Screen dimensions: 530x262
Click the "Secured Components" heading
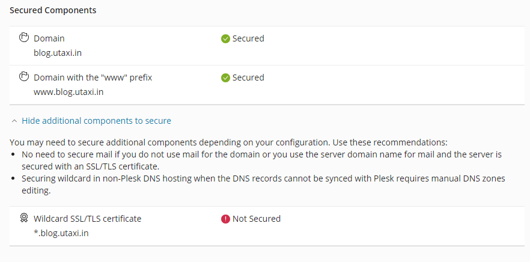pyautogui.click(x=53, y=10)
